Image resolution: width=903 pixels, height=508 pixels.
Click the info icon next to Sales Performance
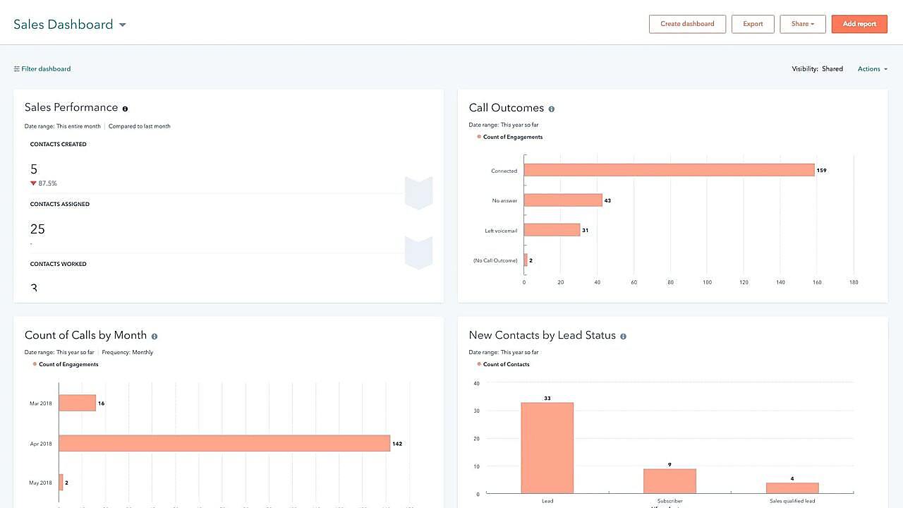(x=126, y=109)
